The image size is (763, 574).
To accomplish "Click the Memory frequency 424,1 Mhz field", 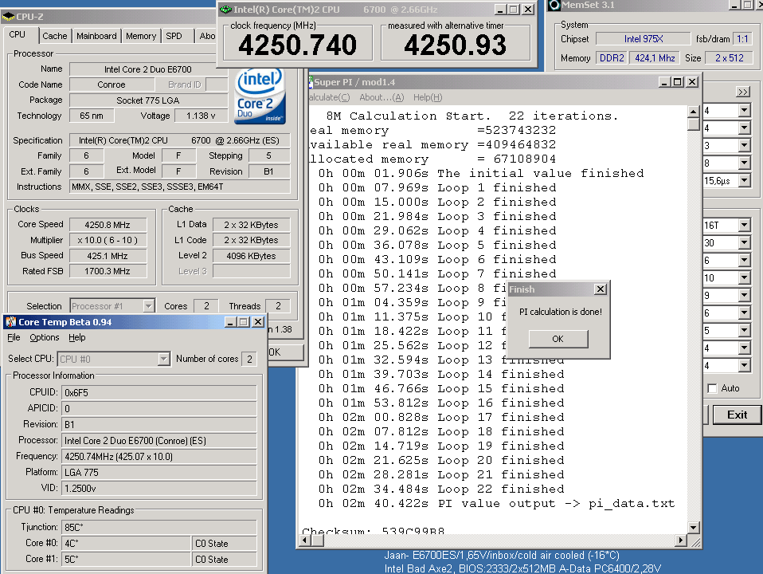I will 655,58.
